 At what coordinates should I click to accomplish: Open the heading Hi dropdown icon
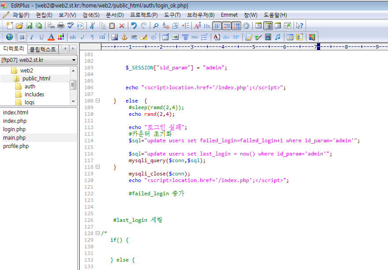point(102,37)
